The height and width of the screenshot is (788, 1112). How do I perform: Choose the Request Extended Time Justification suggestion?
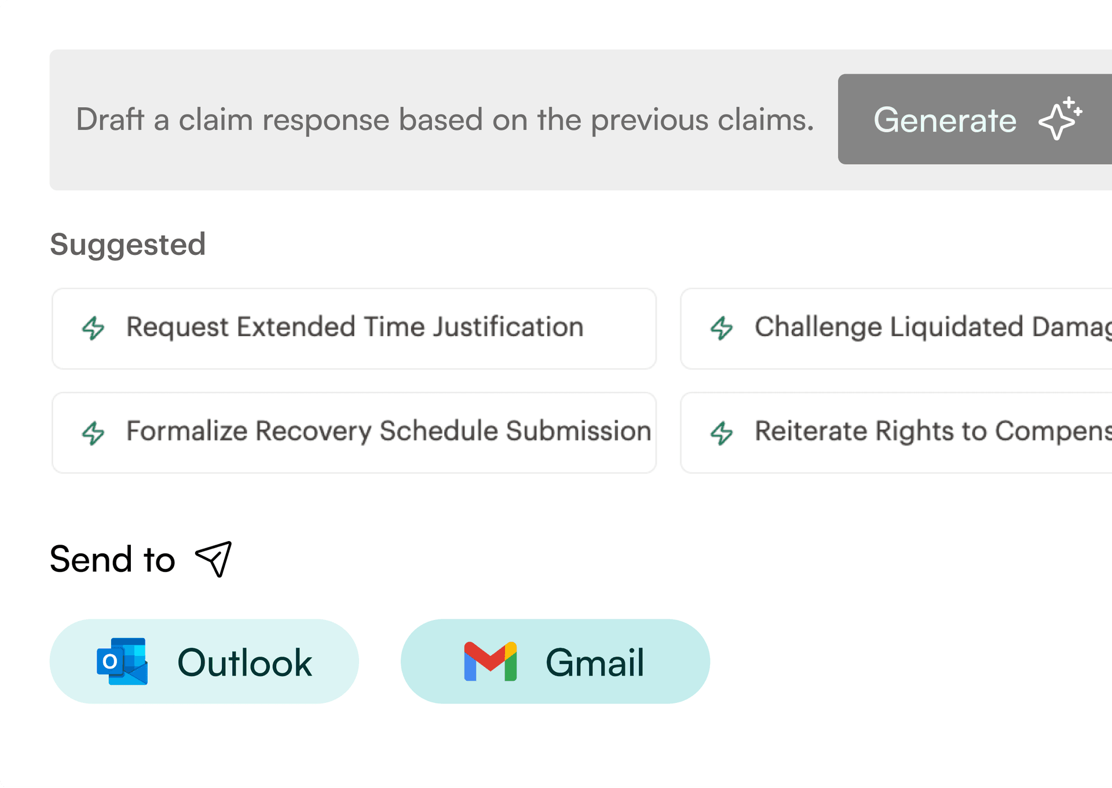coord(354,328)
